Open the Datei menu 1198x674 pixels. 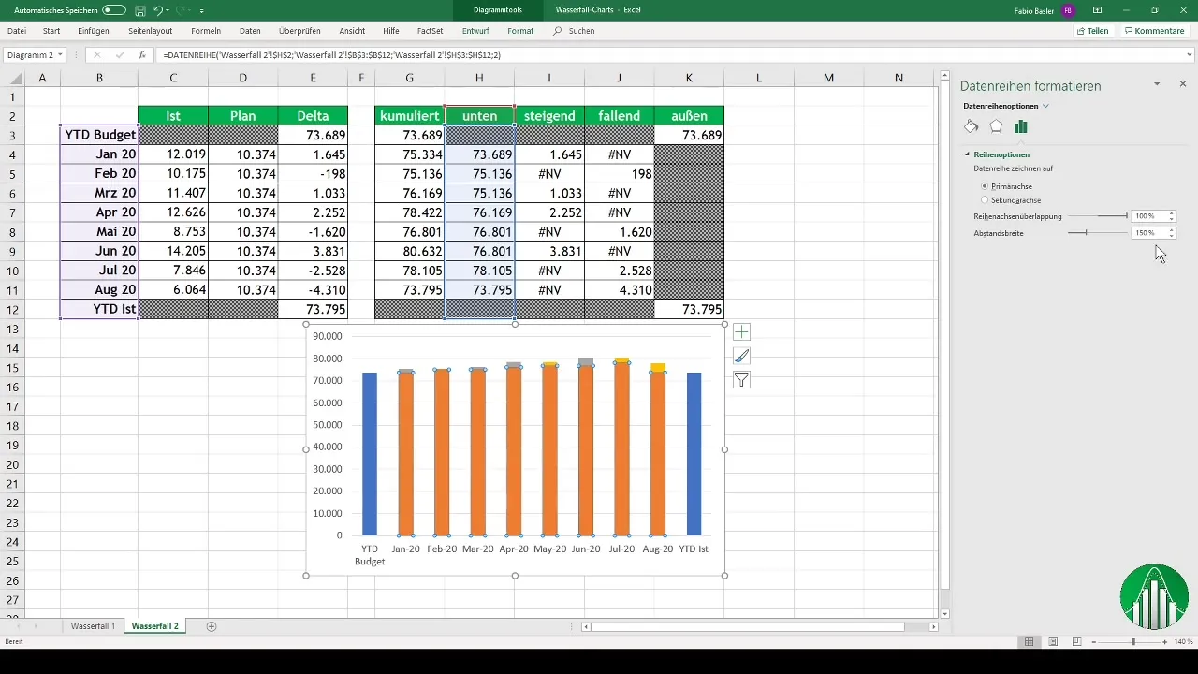coord(17,31)
